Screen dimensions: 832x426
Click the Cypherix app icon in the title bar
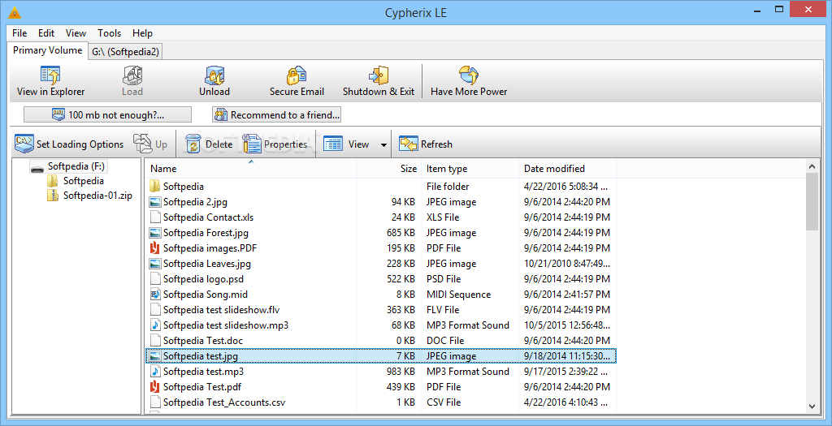point(15,12)
